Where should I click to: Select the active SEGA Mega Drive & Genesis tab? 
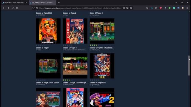(42, 3)
